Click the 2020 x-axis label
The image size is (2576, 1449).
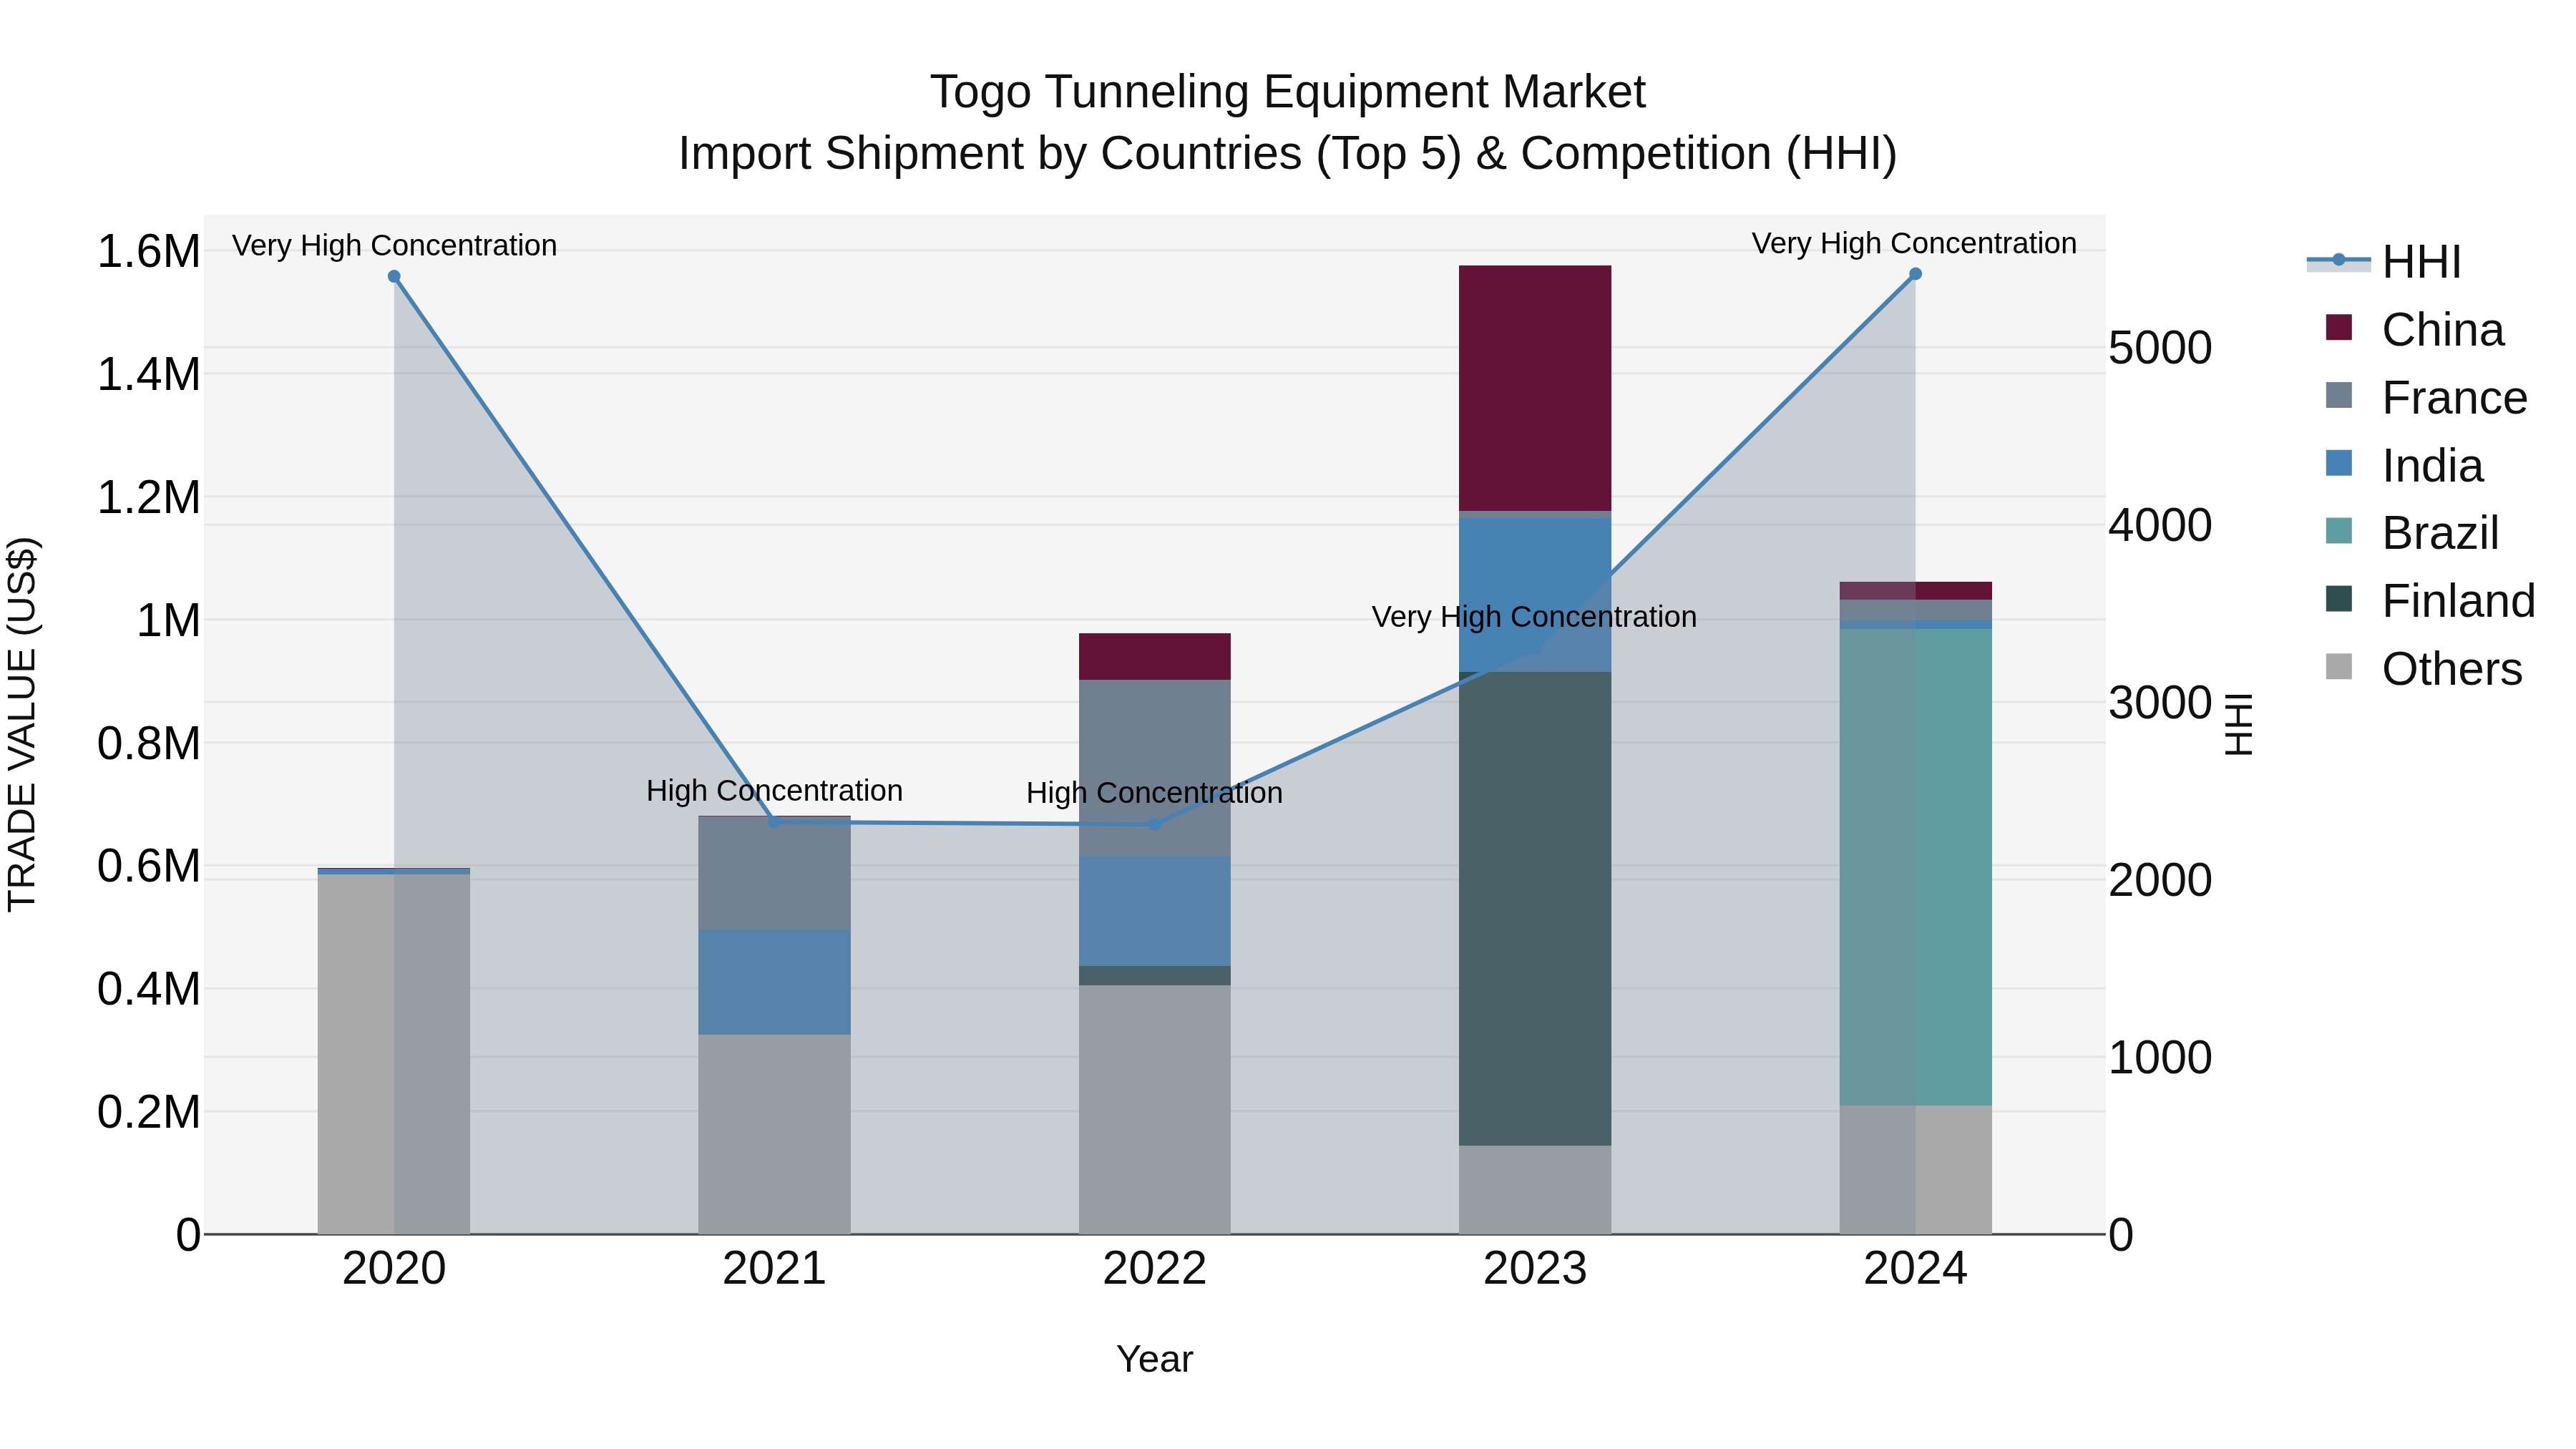[394, 1269]
